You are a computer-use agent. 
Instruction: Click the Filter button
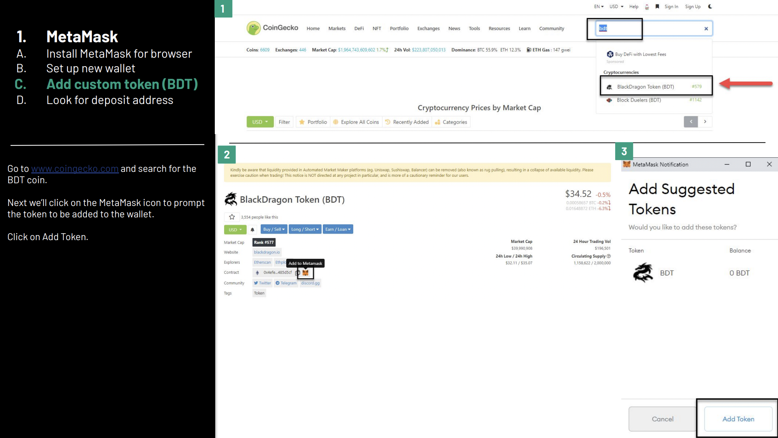pyautogui.click(x=284, y=122)
